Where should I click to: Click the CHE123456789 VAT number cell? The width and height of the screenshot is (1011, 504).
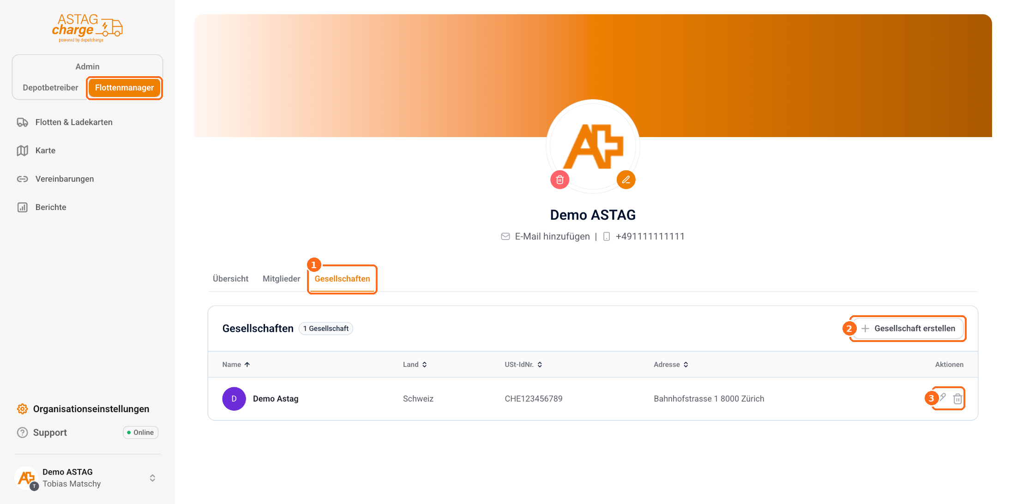click(x=534, y=399)
